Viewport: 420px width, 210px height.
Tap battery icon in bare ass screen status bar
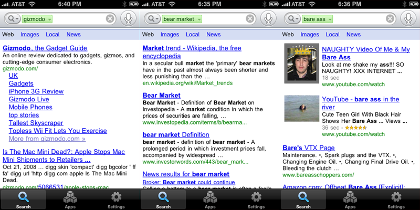click(x=414, y=4)
